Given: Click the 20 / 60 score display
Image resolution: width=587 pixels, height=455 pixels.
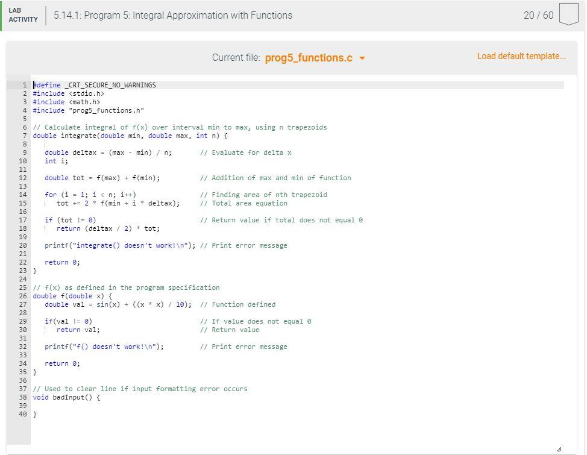Looking at the screenshot, I should (536, 15).
